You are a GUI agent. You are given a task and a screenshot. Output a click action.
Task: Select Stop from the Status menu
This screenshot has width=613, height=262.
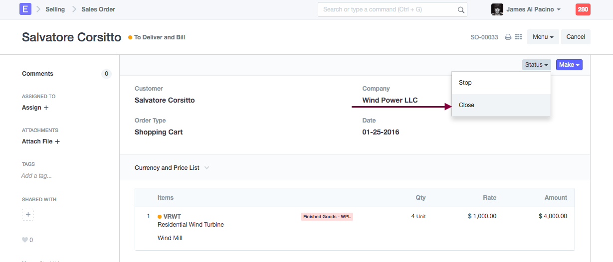coord(465,83)
